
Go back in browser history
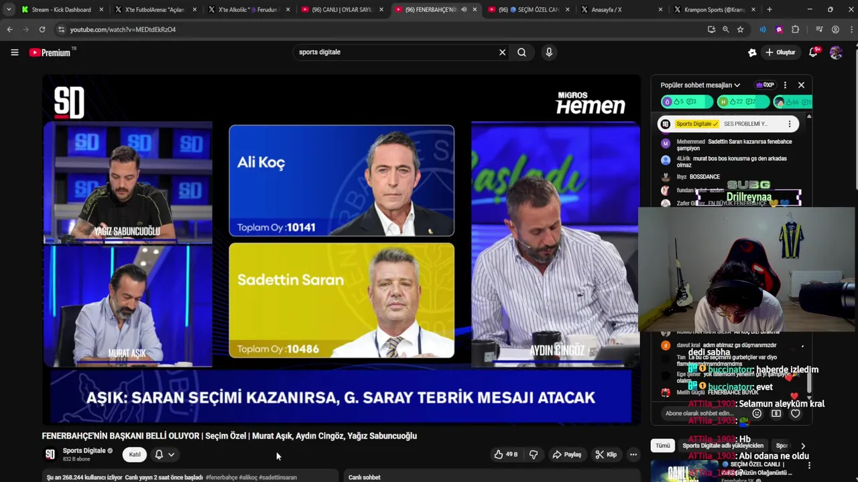pyautogui.click(x=9, y=29)
